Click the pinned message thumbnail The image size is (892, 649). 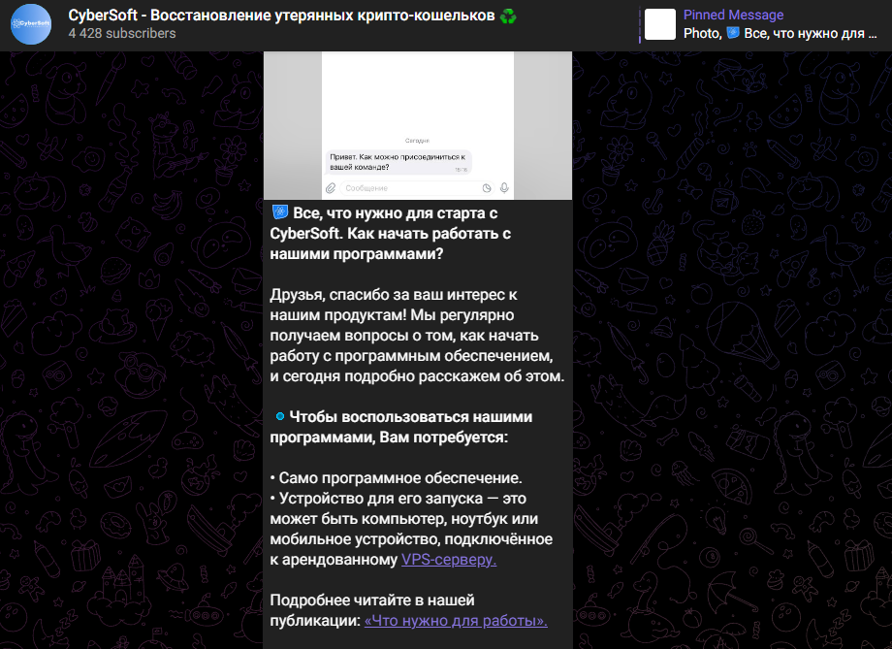click(x=660, y=24)
